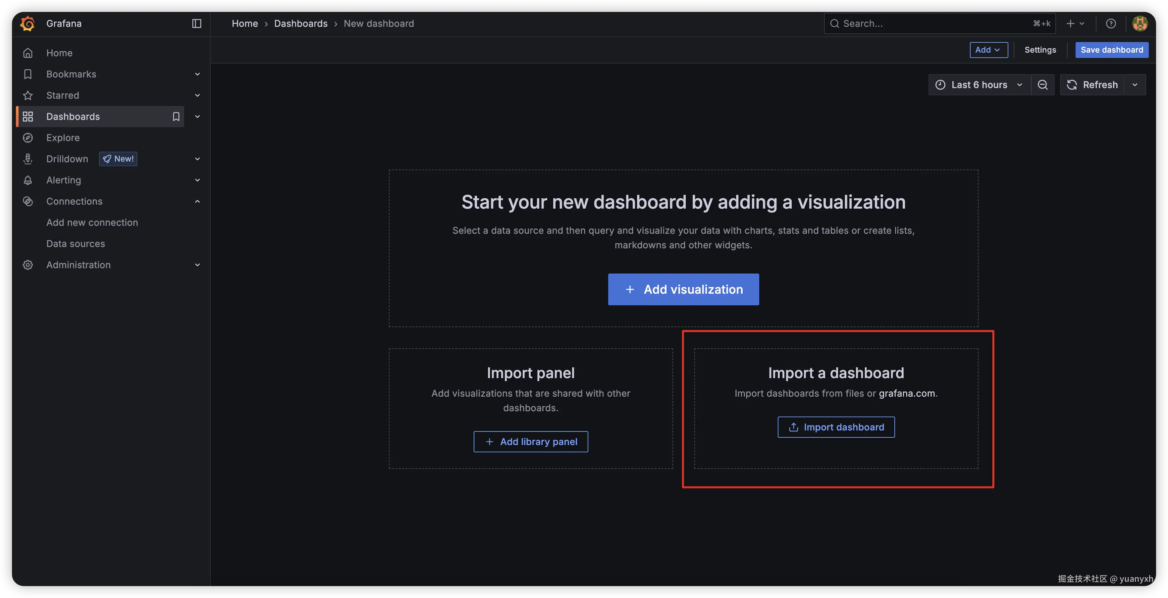Click the help question mark icon

pos(1111,23)
